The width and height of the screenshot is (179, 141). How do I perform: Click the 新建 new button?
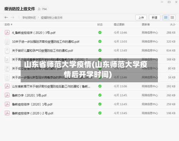tap(155, 18)
